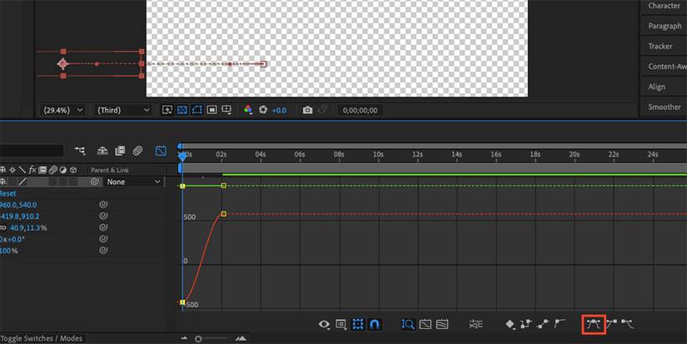Open the Show Channel color menu
Screen dimensions: 687x344
[248, 110]
